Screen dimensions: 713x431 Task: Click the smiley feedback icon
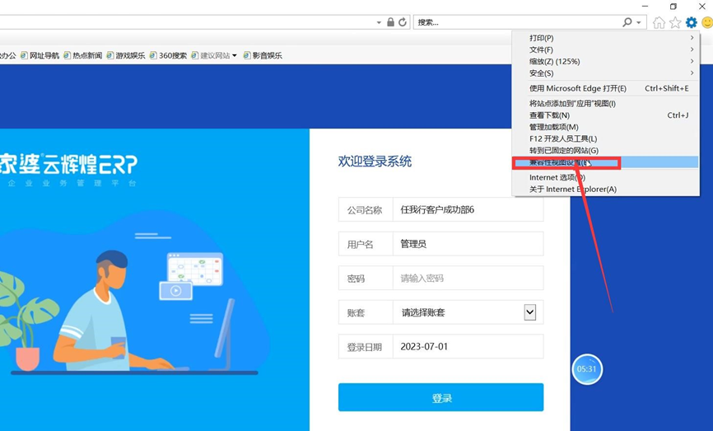click(706, 22)
